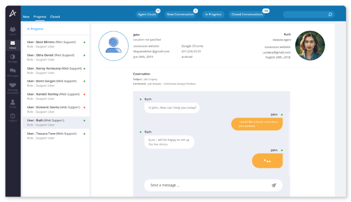The image size is (351, 202).
Task: Switch to the Progress tab
Action: 40,17
